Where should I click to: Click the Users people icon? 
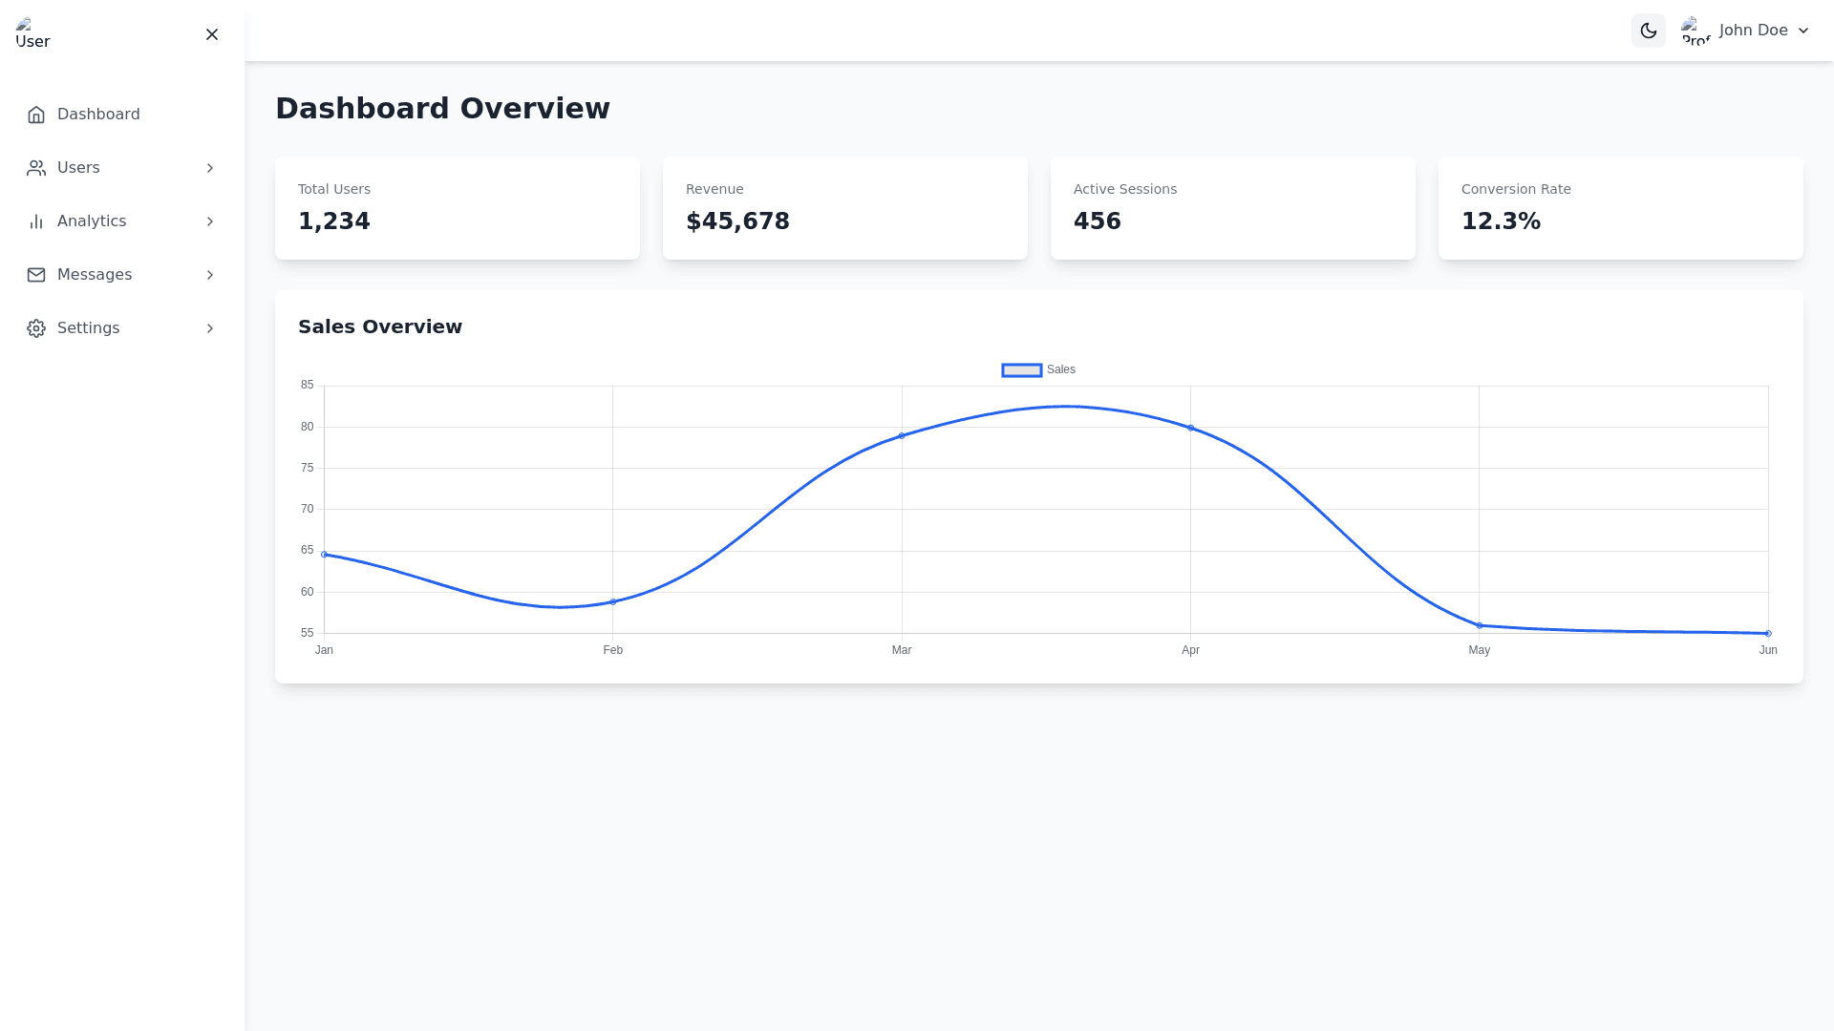[36, 168]
